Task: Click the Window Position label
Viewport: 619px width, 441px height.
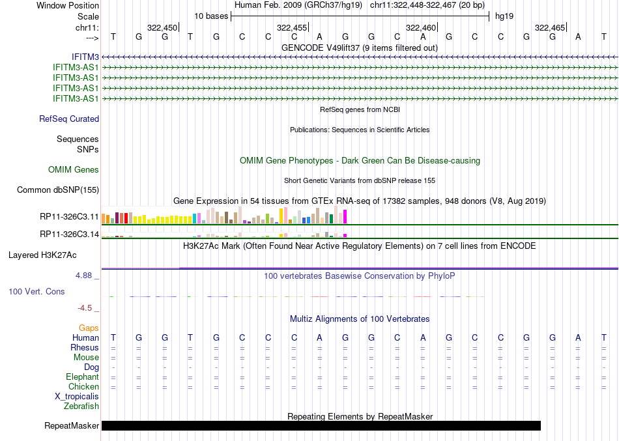Action: [68, 5]
